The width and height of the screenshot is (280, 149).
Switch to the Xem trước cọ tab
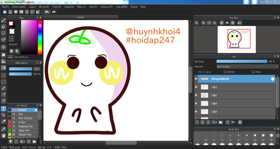[21, 57]
